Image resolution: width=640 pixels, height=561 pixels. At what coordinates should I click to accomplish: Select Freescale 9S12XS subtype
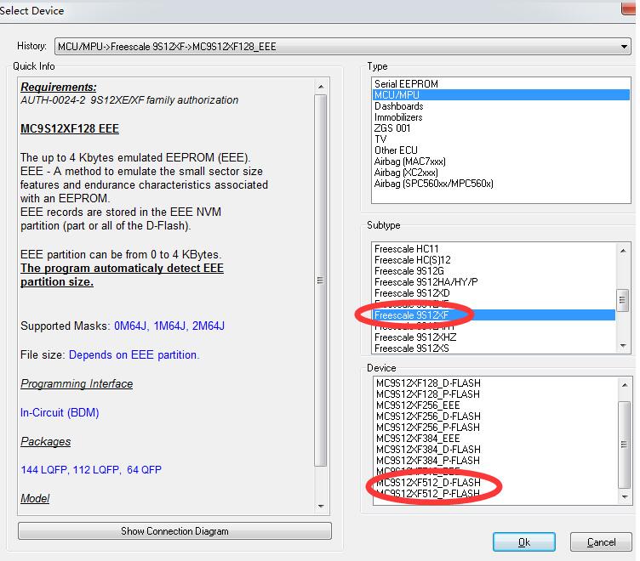[494, 348]
